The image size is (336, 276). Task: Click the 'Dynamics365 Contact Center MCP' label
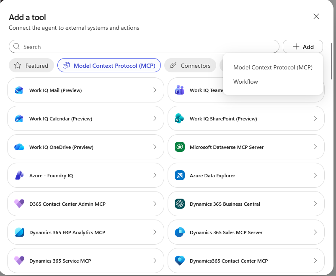click(x=229, y=261)
